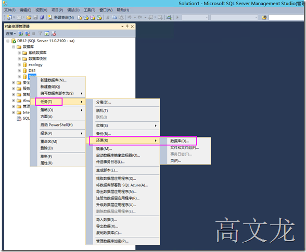Choose 页(P)... in restore submenu
Viewport: 306px width, 252px height.
(176, 161)
